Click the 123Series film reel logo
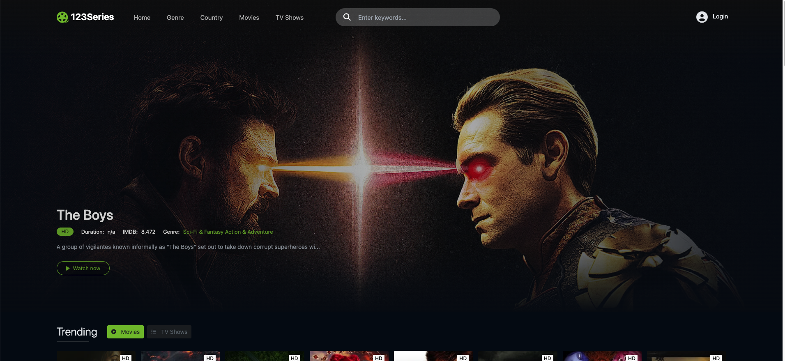 (x=62, y=17)
